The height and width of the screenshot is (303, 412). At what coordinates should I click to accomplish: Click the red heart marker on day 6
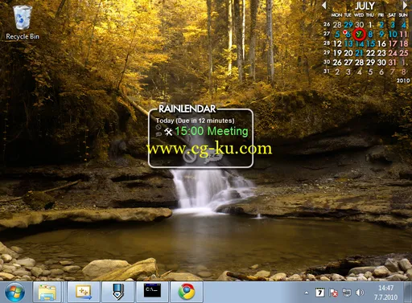tap(344, 32)
